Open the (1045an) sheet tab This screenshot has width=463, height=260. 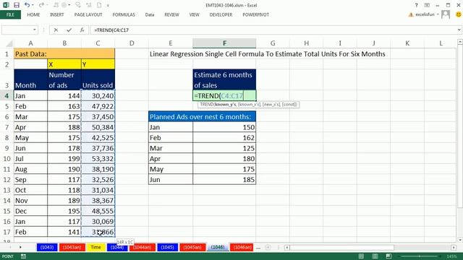[192, 247]
